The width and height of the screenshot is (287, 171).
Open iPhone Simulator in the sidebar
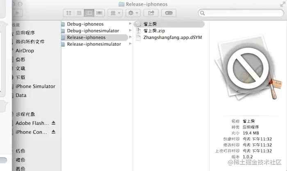[x=35, y=86]
